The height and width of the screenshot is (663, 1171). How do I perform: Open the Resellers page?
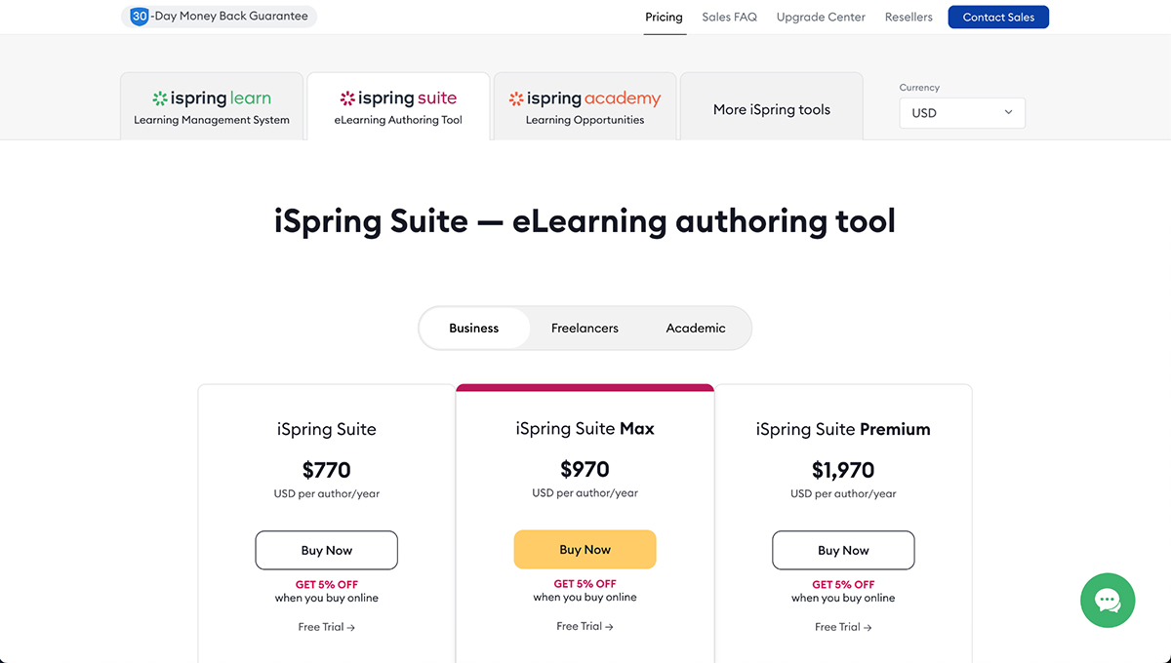[x=909, y=18]
